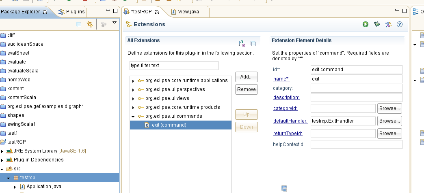This screenshot has width=424, height=193.
Task: Click the description input field
Action: [357, 97]
